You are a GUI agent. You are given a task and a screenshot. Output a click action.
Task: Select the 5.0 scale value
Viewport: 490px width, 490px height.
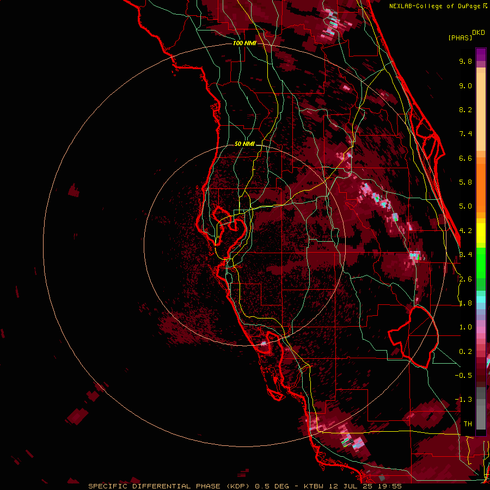pos(465,206)
